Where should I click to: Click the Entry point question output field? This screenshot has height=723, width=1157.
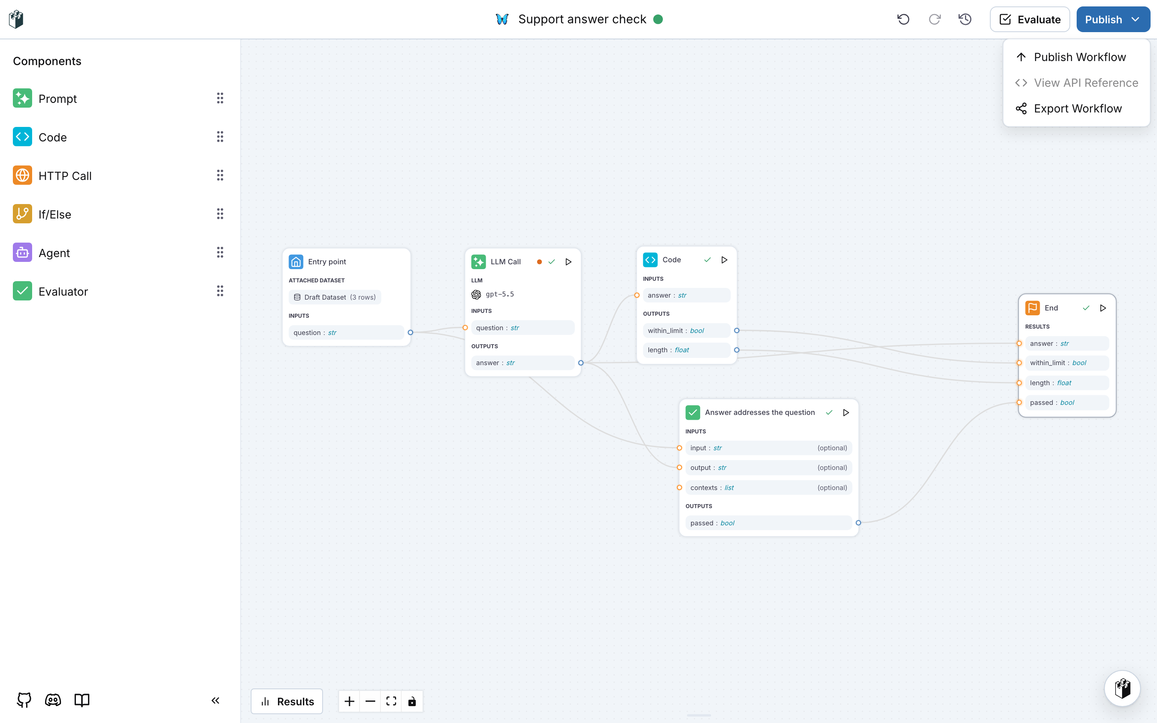click(346, 332)
